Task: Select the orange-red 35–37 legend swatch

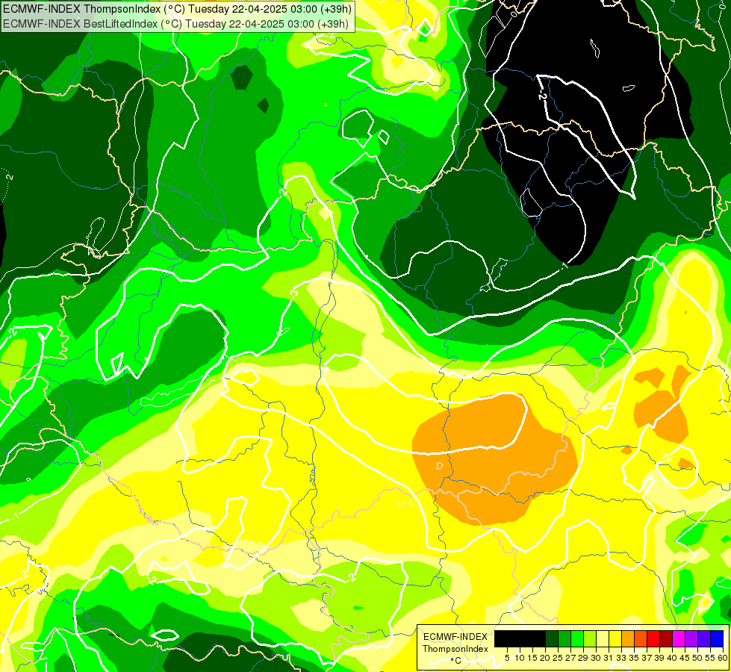Action: click(x=641, y=639)
